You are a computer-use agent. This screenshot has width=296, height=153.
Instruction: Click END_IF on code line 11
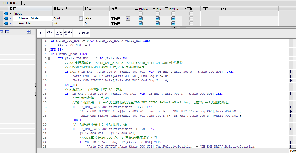tap(71, 85)
